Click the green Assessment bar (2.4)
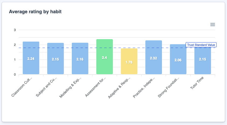Viewport: 227px width, 125px height. point(104,57)
